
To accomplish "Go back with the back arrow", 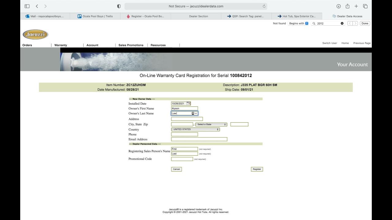I will click(37, 6).
